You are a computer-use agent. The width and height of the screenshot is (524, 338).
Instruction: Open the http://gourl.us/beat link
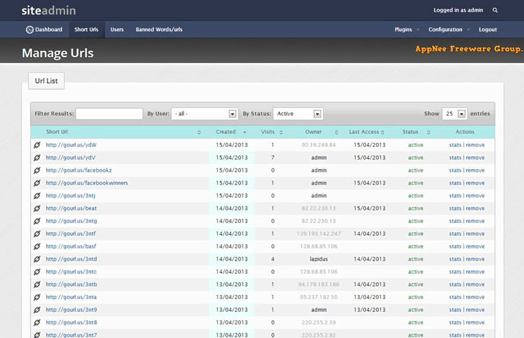click(x=71, y=209)
